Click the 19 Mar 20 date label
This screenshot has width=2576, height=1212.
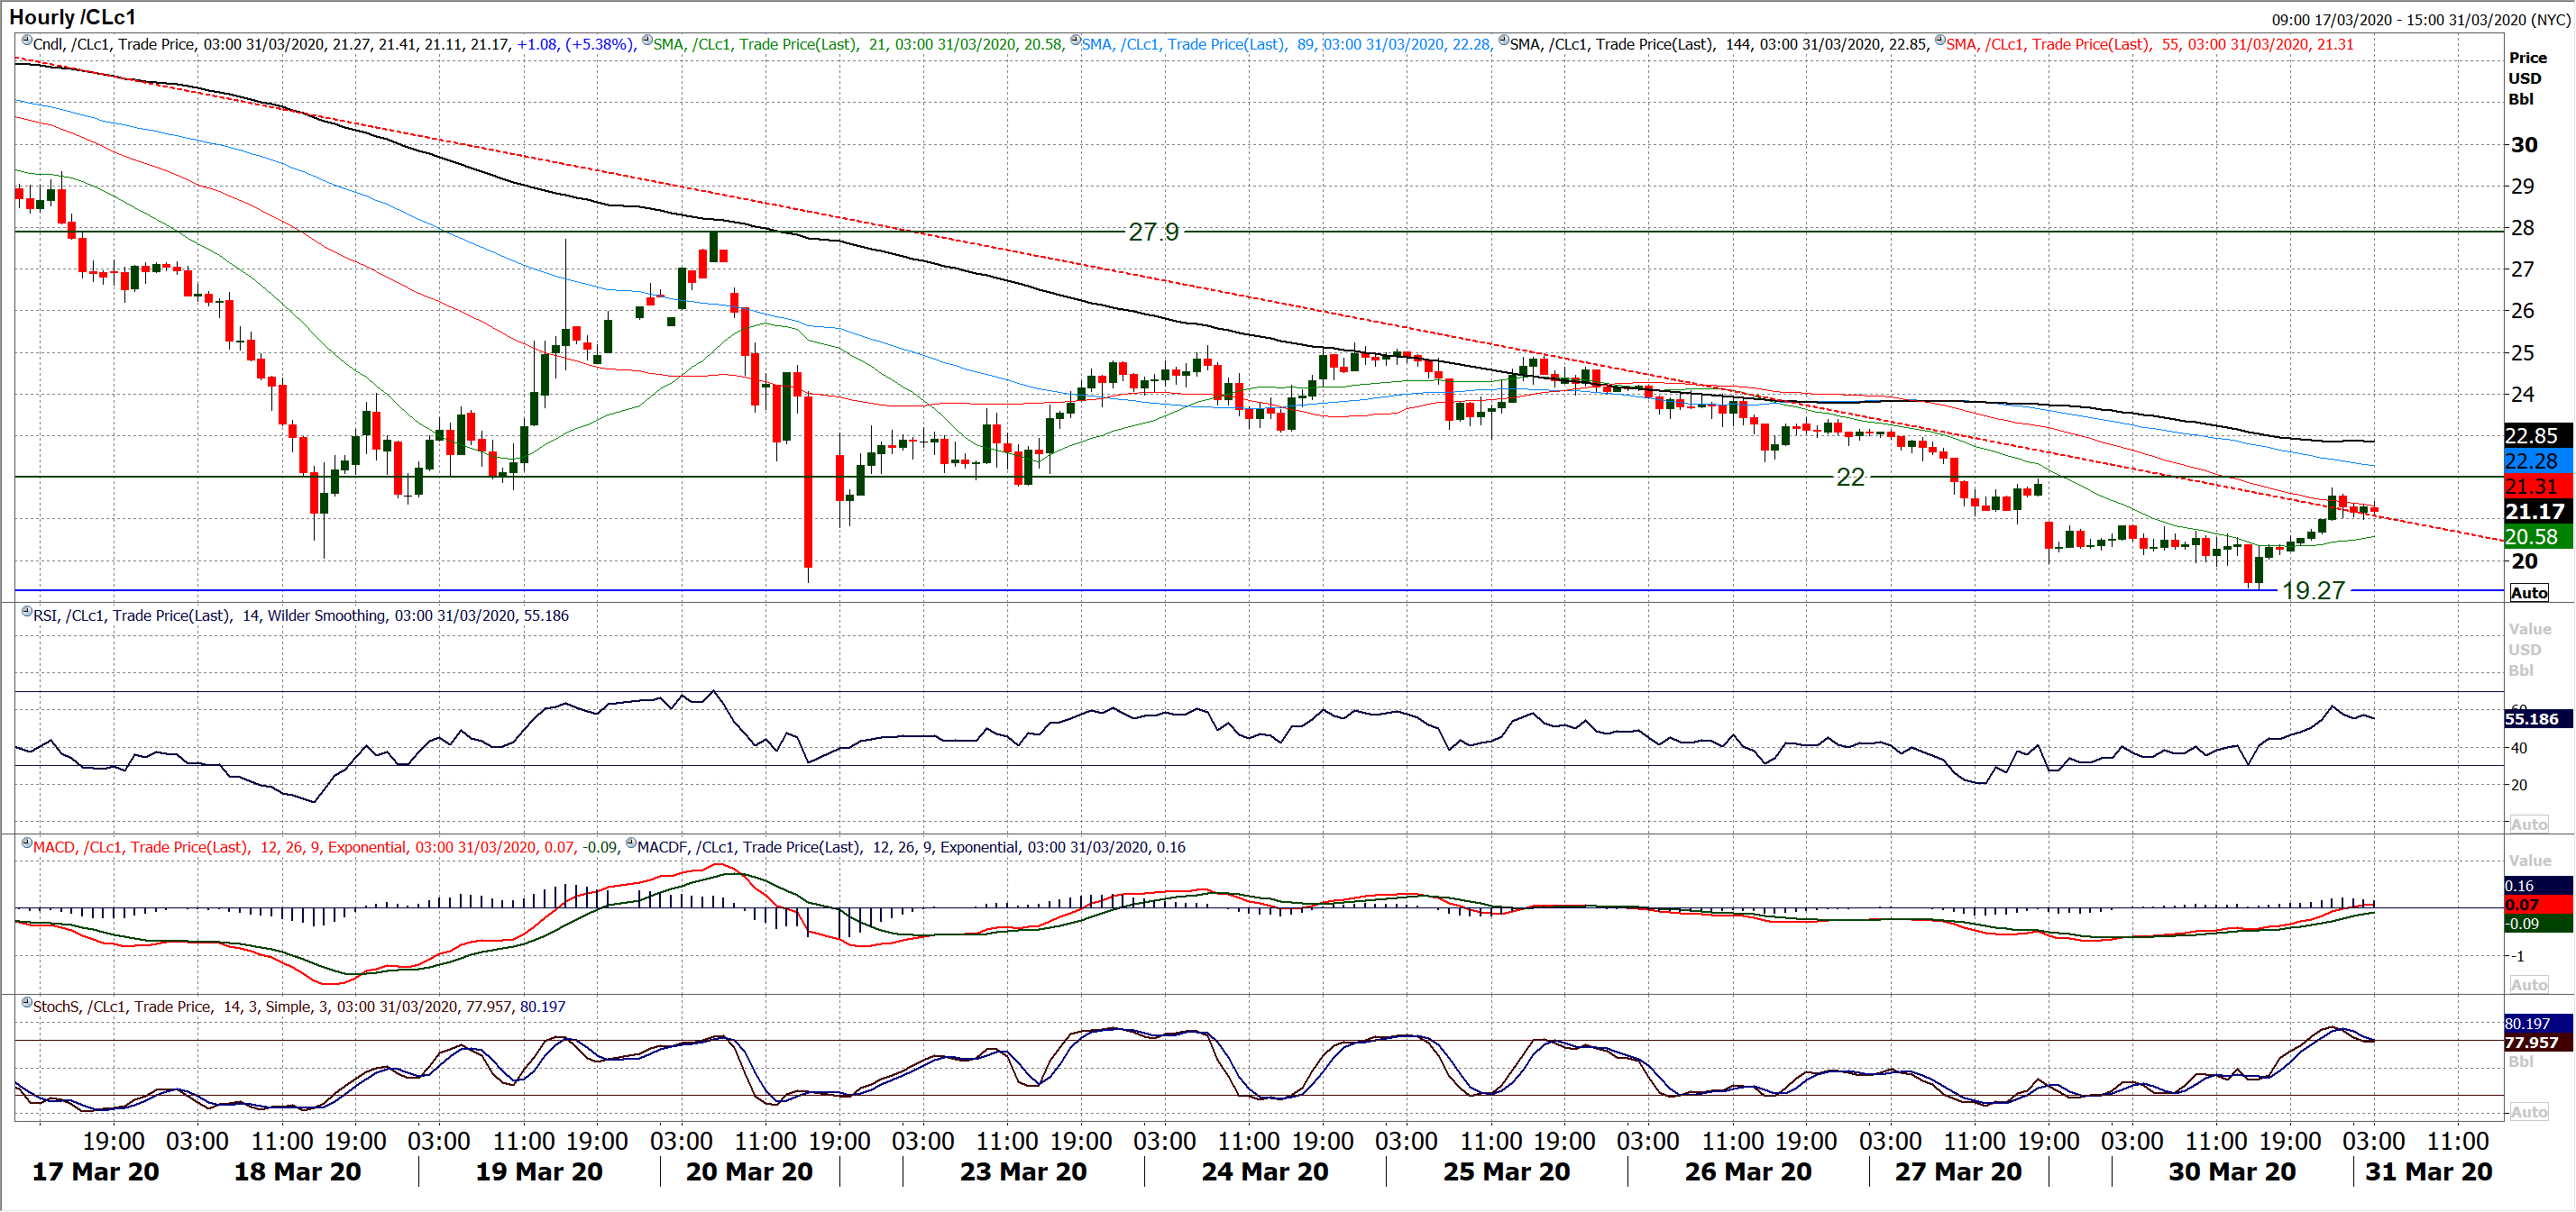(539, 1172)
